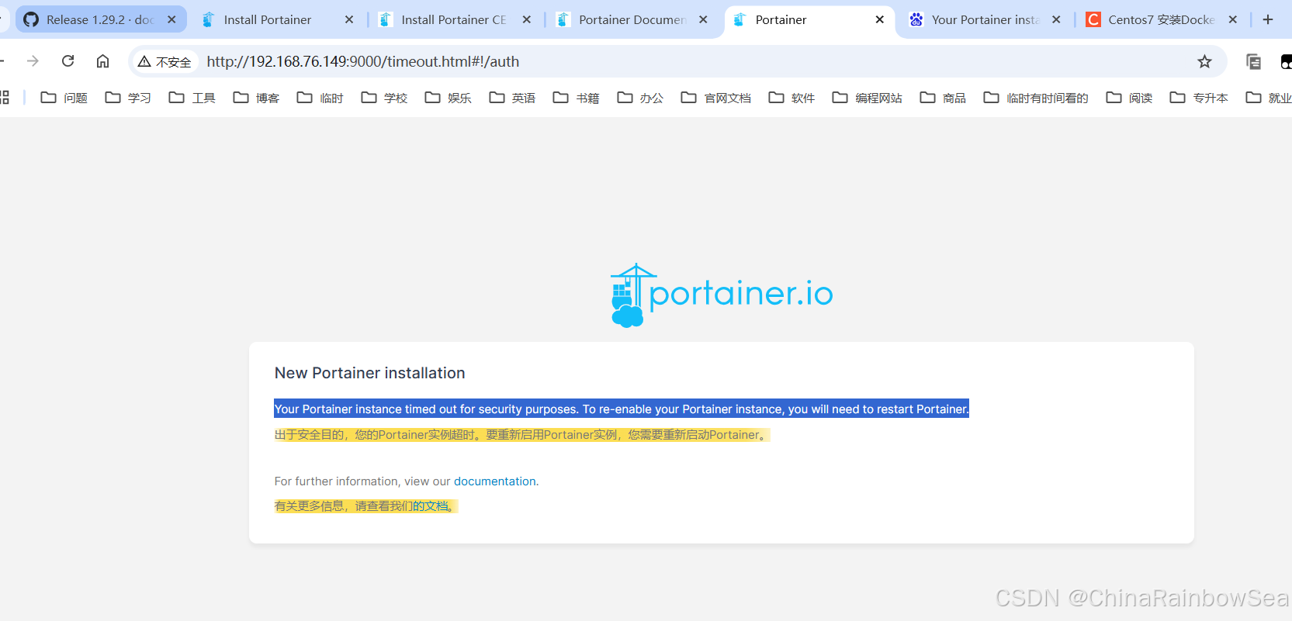Screen dimensions: 1292x621
Task: Open the 学习 bookmark folder
Action: [128, 98]
